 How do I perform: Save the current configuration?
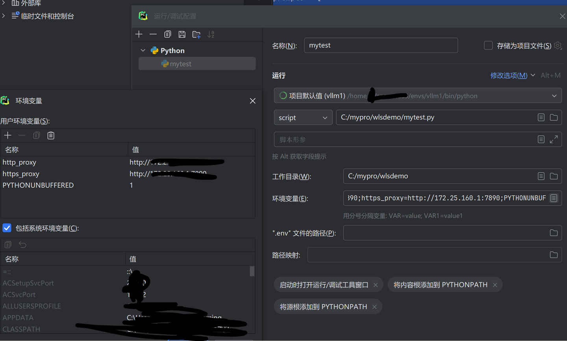click(x=182, y=34)
